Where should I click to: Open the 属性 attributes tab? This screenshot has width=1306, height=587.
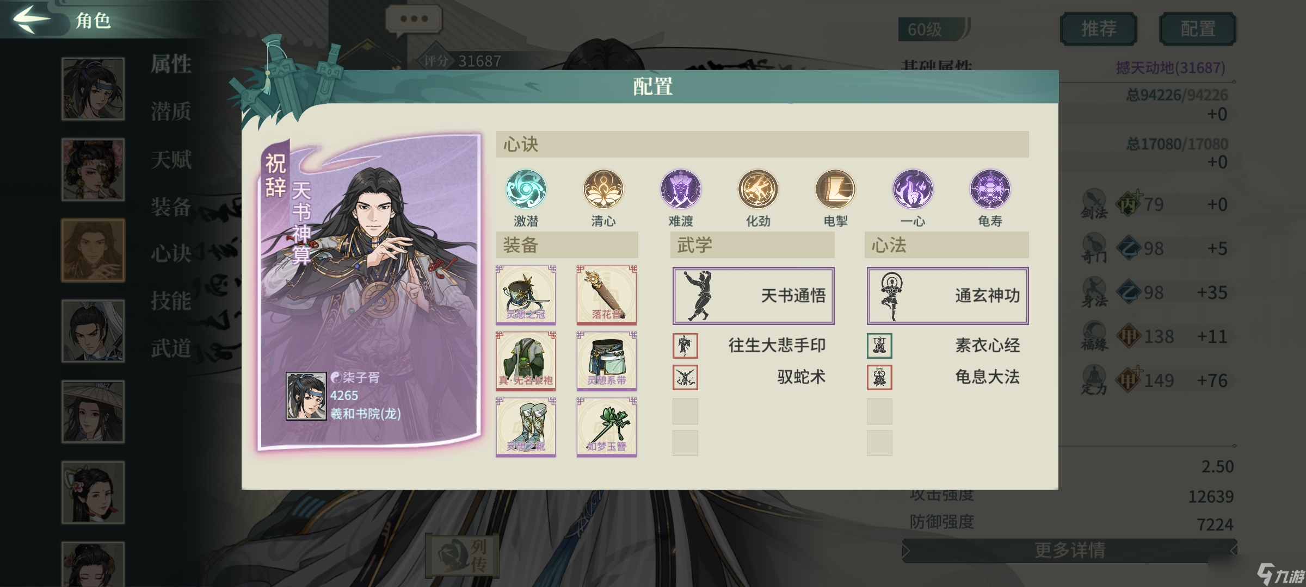point(171,64)
